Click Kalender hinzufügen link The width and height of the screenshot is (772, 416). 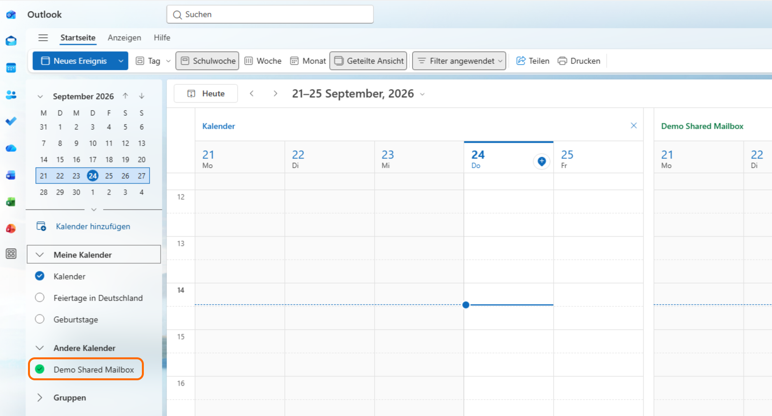93,226
